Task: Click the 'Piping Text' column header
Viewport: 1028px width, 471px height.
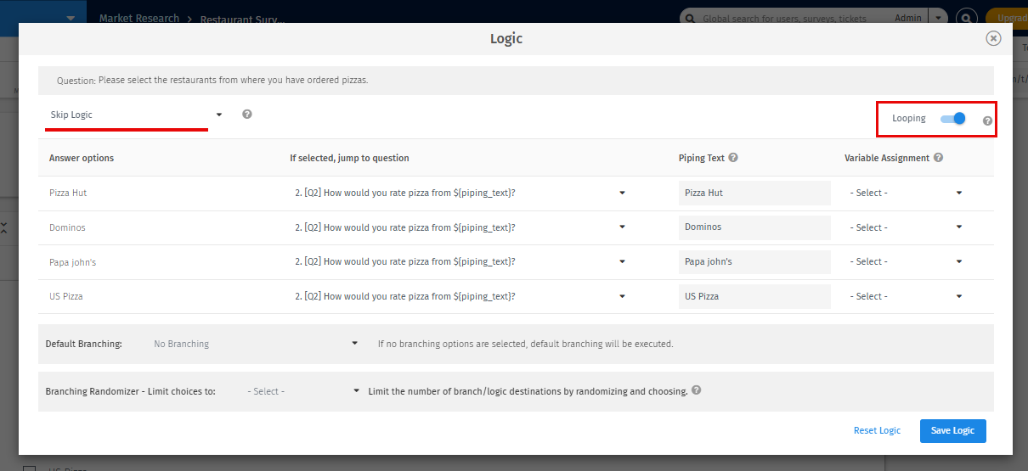Action: point(702,158)
